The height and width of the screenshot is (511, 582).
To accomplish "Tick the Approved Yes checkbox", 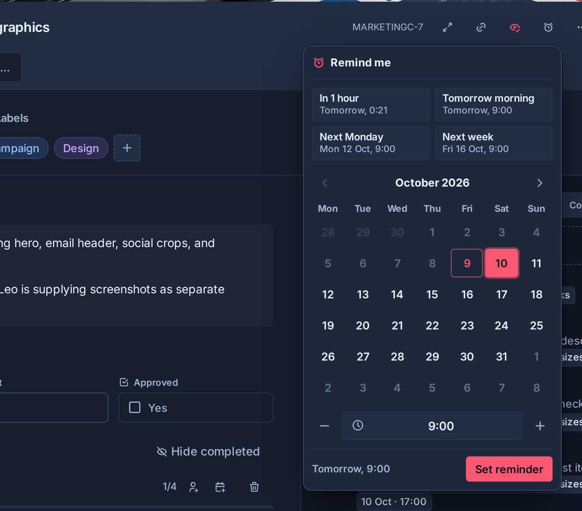I will 135,408.
